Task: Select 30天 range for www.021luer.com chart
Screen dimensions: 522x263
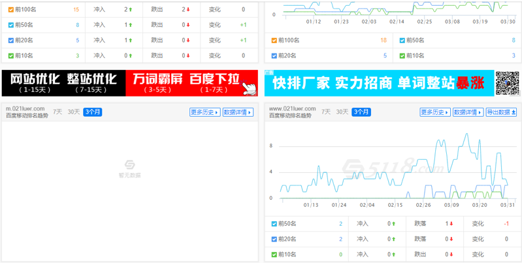Action: (342, 112)
